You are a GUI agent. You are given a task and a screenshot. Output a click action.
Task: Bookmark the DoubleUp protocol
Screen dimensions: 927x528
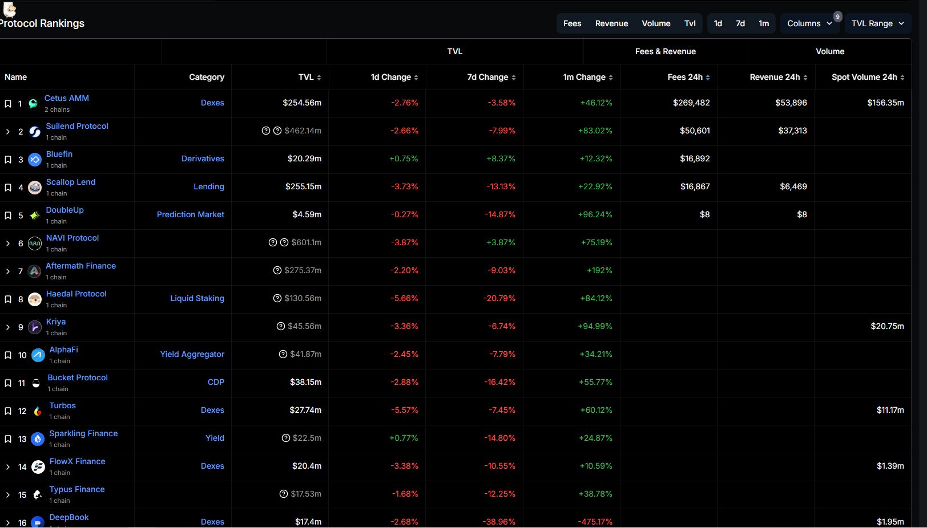point(8,215)
